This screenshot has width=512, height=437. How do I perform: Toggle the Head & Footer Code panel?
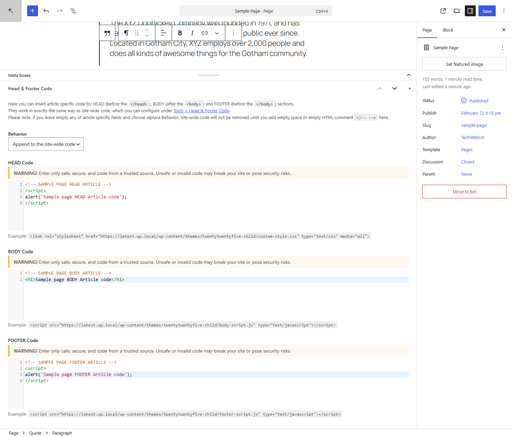pos(410,88)
